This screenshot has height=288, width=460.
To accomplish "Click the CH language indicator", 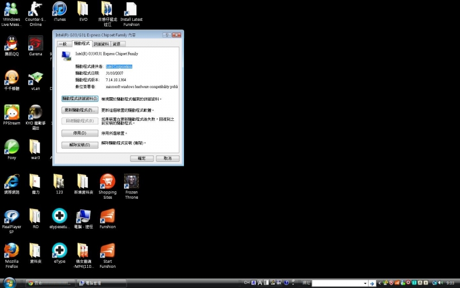I will (x=247, y=283).
